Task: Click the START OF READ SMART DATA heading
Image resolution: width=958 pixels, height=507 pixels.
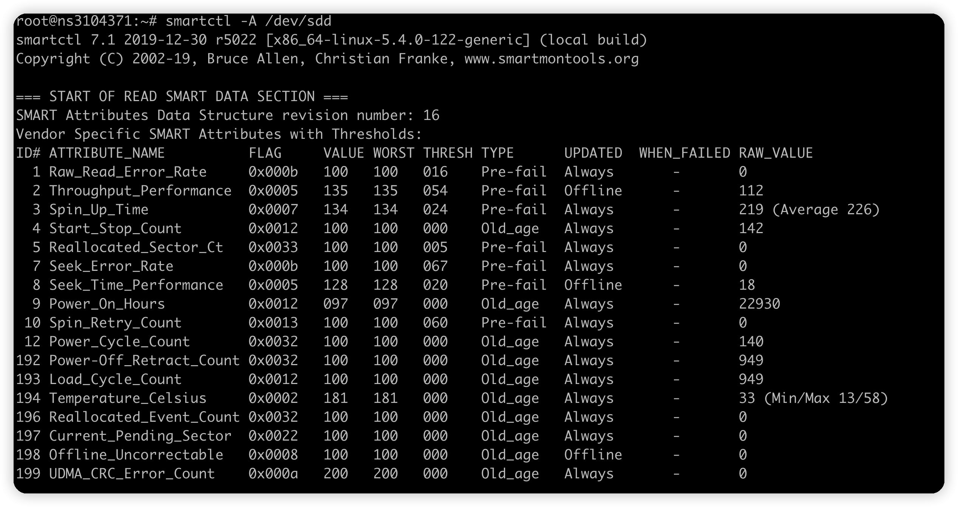Action: pos(182,97)
